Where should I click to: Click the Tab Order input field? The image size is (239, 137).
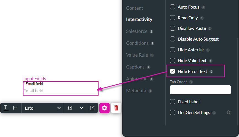click(200, 90)
